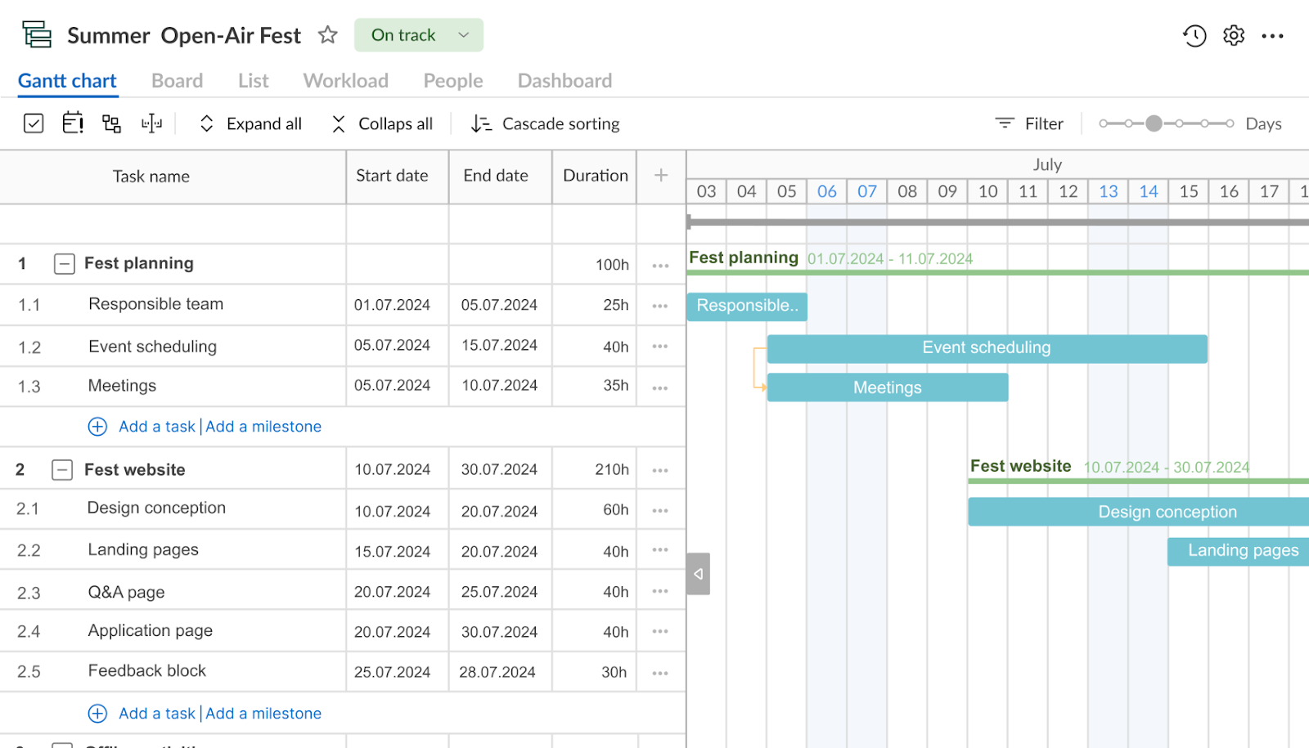Collapse the grid panel with arrow handle
Viewport: 1309px width, 748px height.
click(698, 574)
